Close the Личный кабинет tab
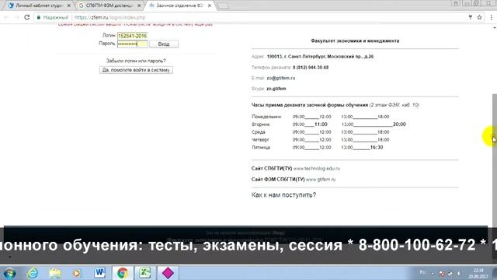The width and height of the screenshot is (497, 280). tap(69, 5)
